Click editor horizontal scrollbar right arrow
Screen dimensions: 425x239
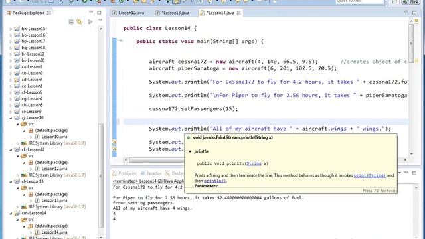pos(405,160)
